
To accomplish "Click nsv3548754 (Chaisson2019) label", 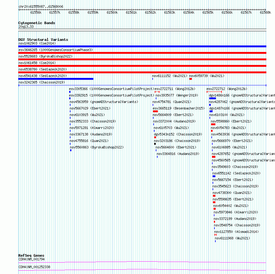I will point(237,225).
